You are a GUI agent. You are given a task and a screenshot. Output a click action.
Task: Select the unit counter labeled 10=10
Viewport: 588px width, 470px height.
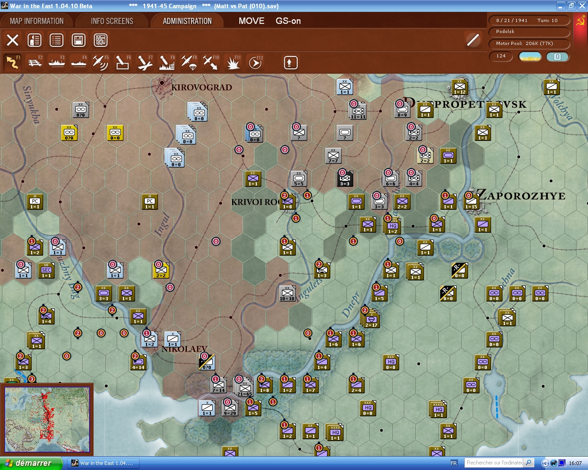(x=288, y=293)
